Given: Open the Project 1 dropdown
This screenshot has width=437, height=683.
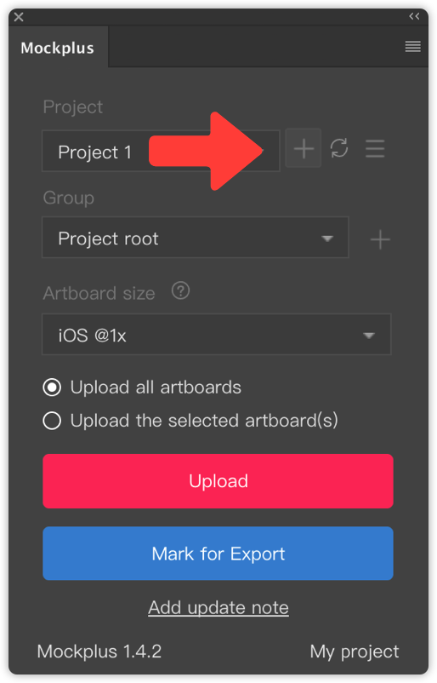Looking at the screenshot, I should click(161, 151).
